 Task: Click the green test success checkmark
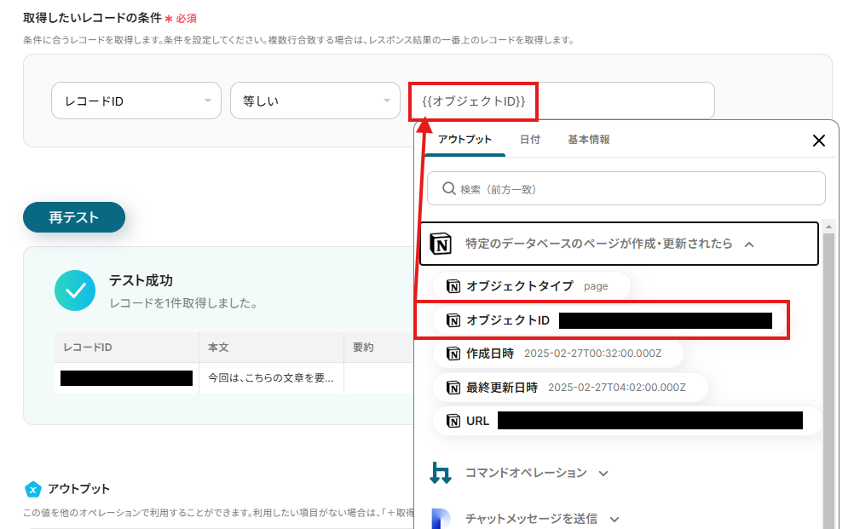(x=75, y=290)
